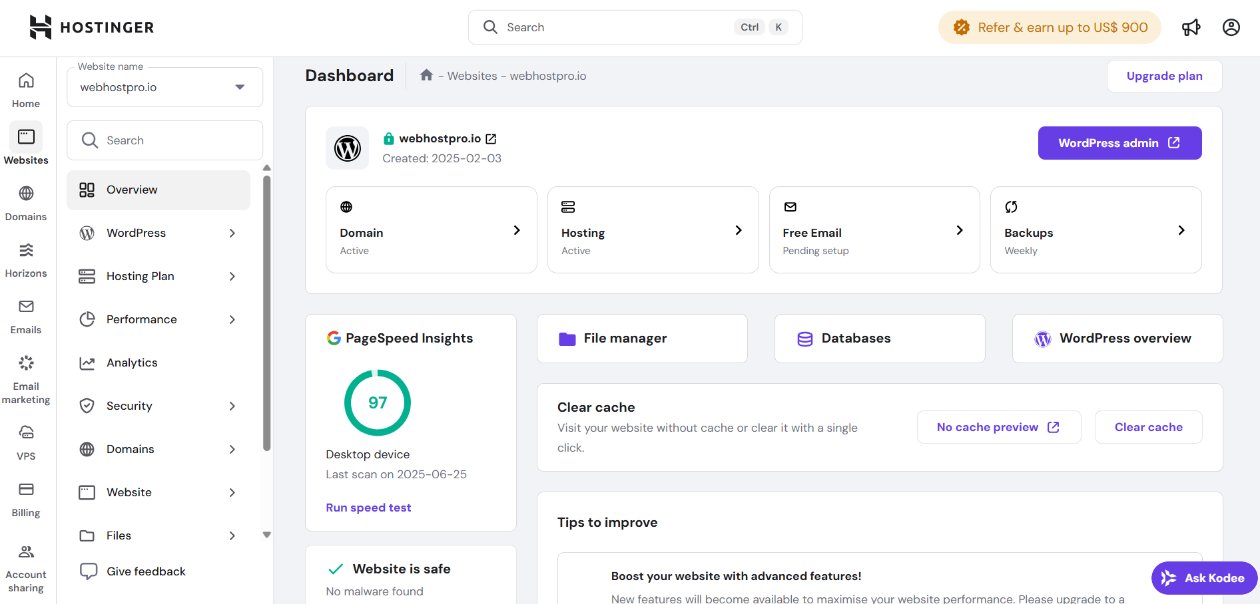Image resolution: width=1260 pixels, height=604 pixels.
Task: Open Domains in the left rail
Action: (x=26, y=204)
